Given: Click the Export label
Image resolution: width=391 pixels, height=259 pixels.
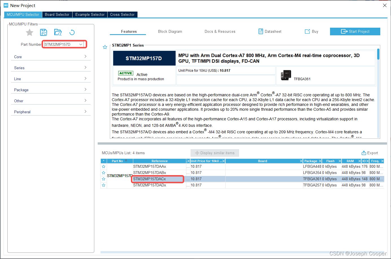Looking at the screenshot, I should [x=372, y=153].
